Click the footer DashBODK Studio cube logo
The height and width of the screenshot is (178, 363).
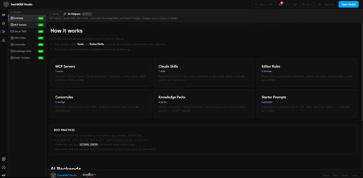[53, 175]
